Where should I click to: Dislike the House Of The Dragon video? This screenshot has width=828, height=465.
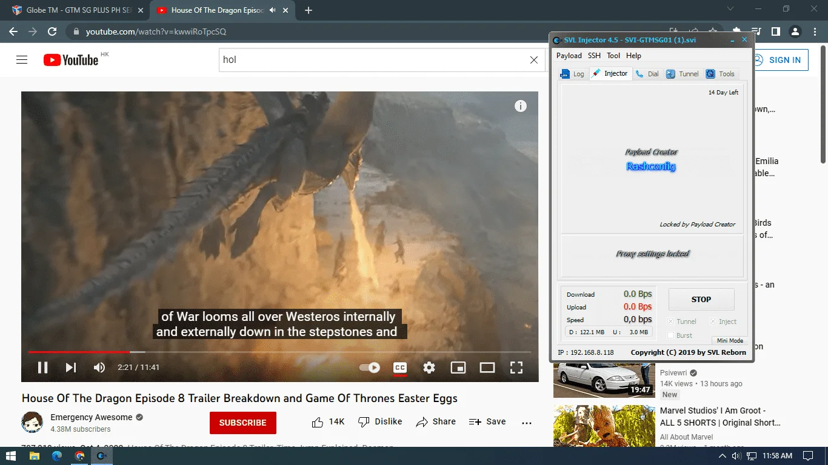pyautogui.click(x=380, y=422)
